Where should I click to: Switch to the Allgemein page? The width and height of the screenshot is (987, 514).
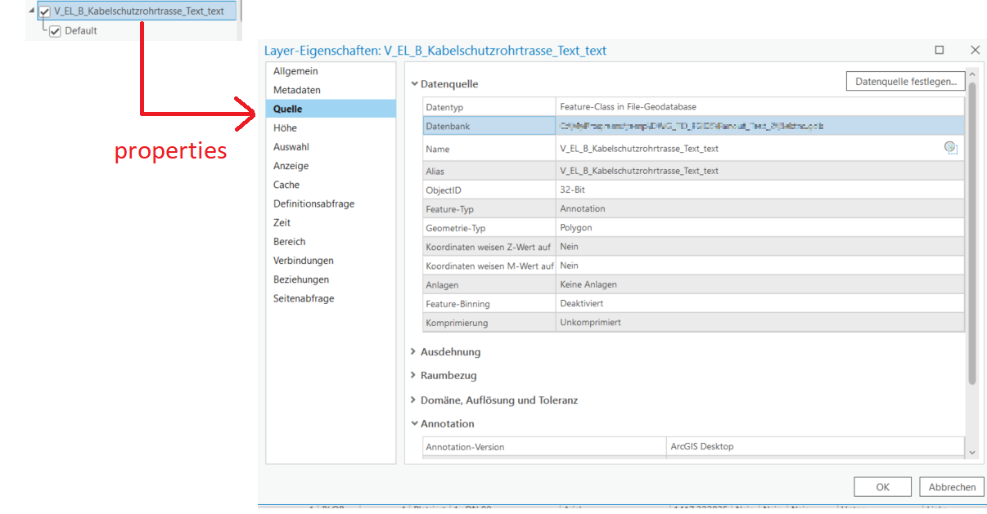tap(293, 71)
